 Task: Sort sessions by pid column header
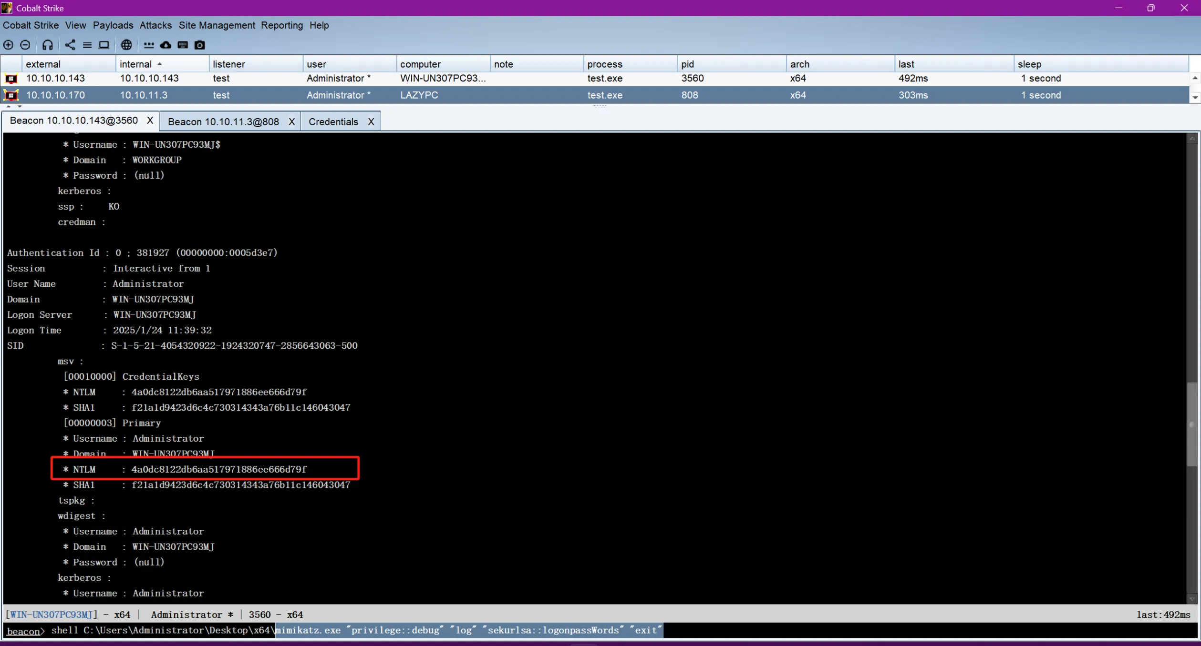(732, 64)
